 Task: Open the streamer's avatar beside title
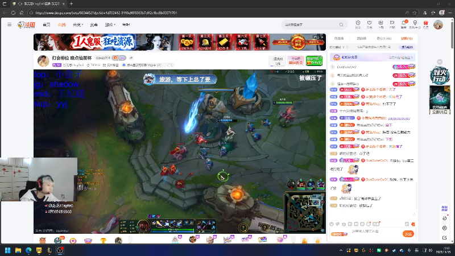(43, 61)
